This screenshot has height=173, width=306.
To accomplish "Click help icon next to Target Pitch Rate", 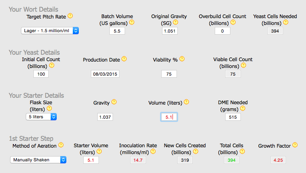I will click(70, 16).
